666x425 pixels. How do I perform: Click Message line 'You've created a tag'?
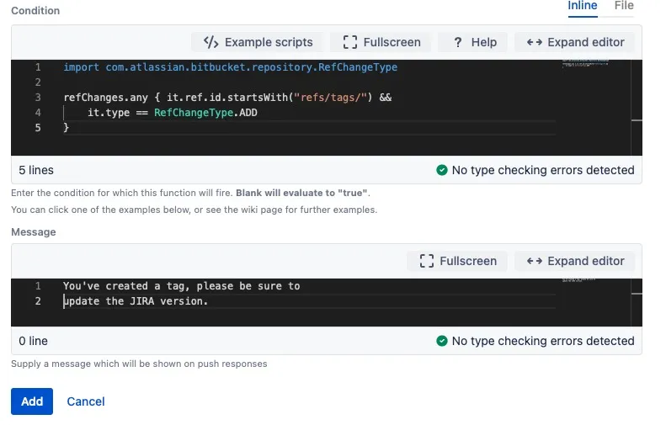pyautogui.click(x=181, y=286)
